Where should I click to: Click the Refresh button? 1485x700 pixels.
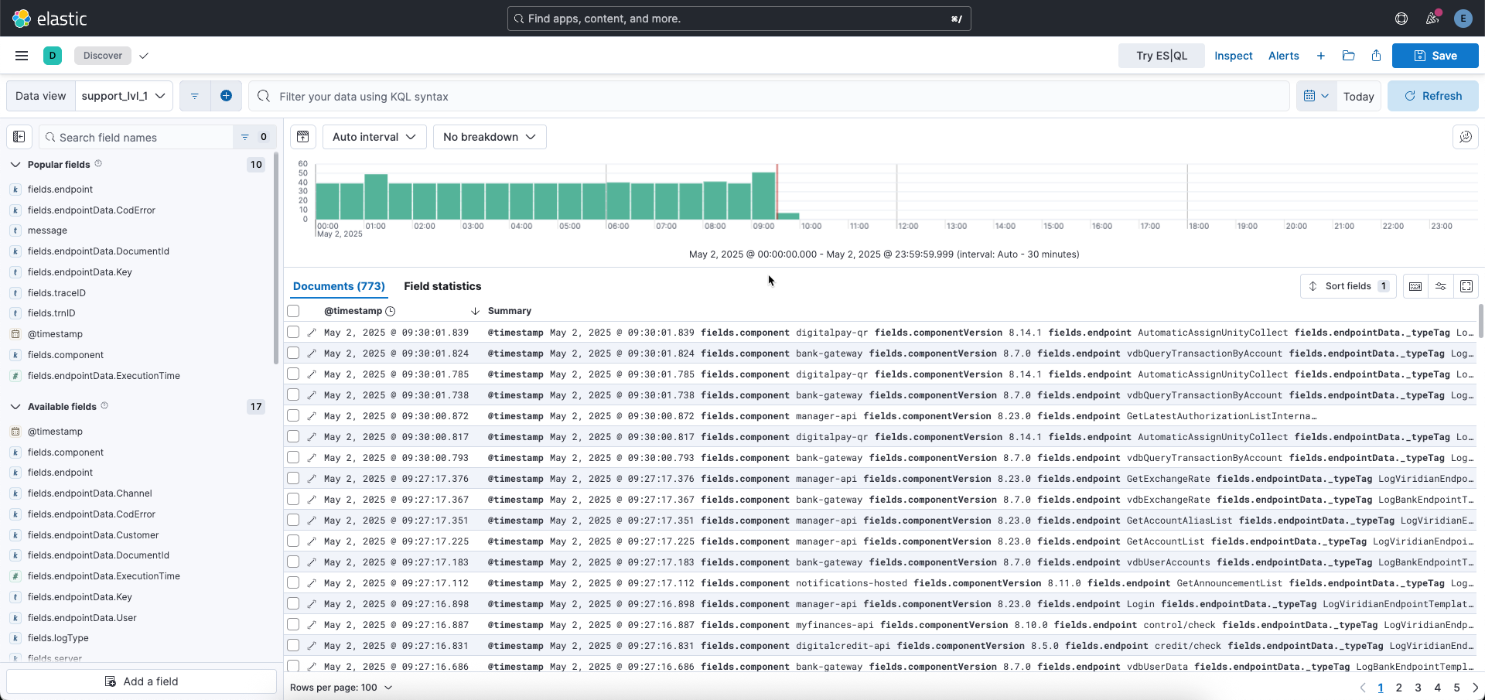pos(1432,96)
